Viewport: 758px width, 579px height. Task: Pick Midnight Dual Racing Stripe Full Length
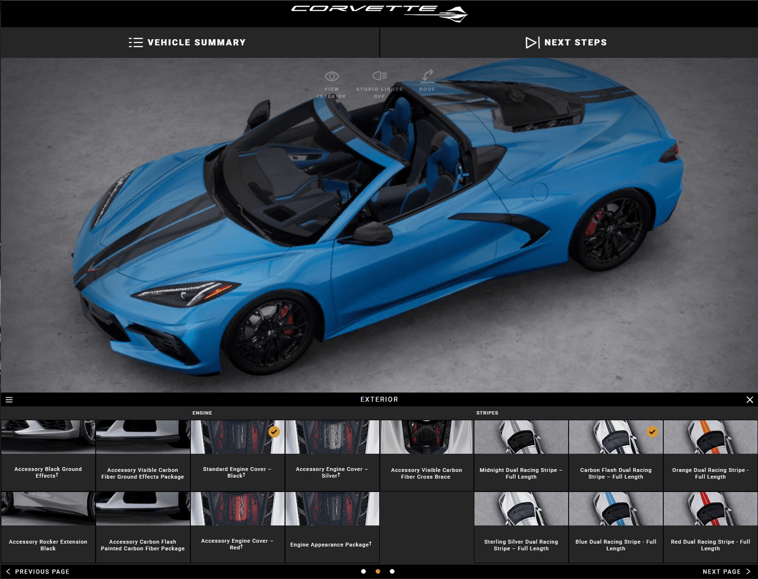[521, 455]
